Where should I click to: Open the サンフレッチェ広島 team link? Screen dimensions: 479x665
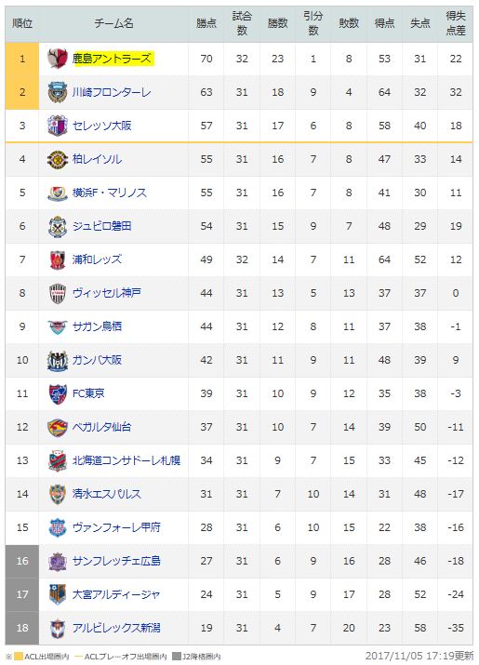(x=116, y=561)
